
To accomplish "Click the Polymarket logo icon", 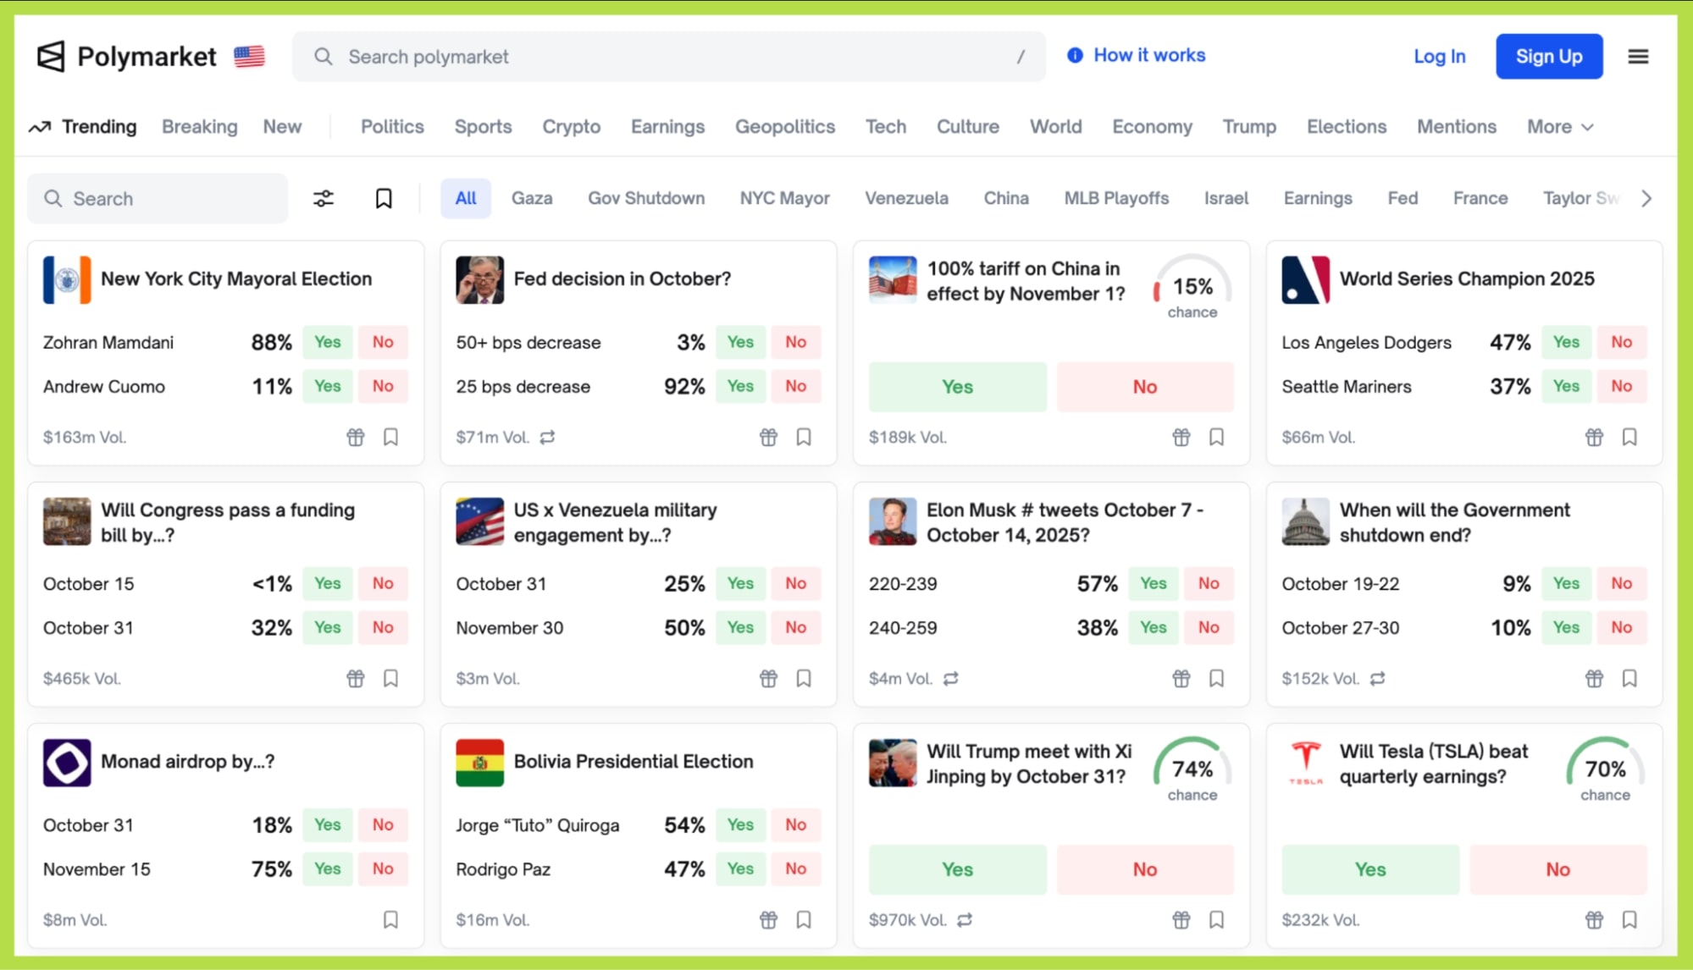I will click(51, 57).
